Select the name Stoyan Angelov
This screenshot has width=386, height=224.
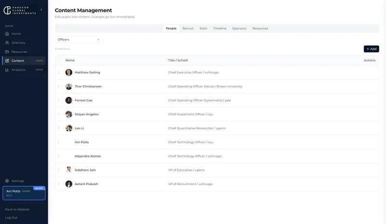tap(87, 114)
